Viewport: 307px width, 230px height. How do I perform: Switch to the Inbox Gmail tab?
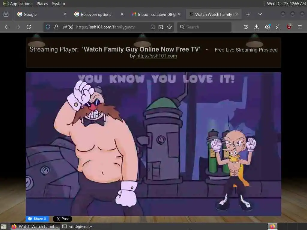tap(156, 14)
